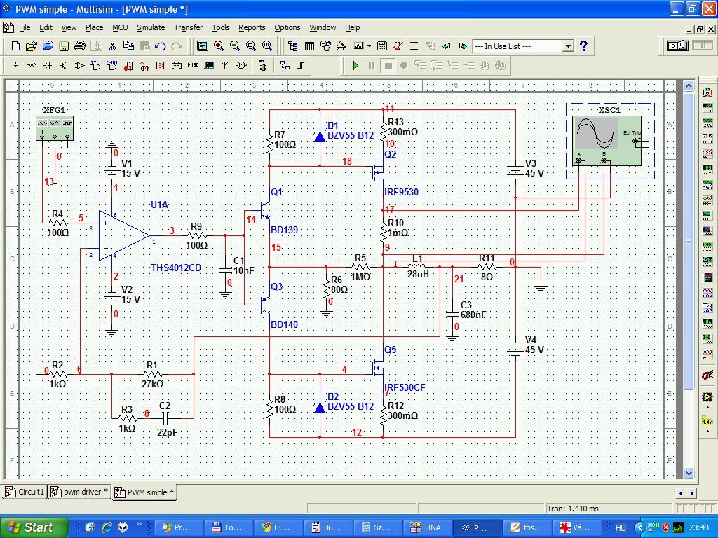
Task: Click the HU language indicator
Action: tap(621, 528)
